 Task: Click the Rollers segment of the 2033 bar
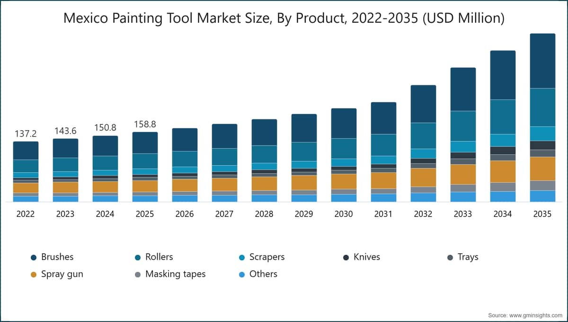click(x=463, y=126)
